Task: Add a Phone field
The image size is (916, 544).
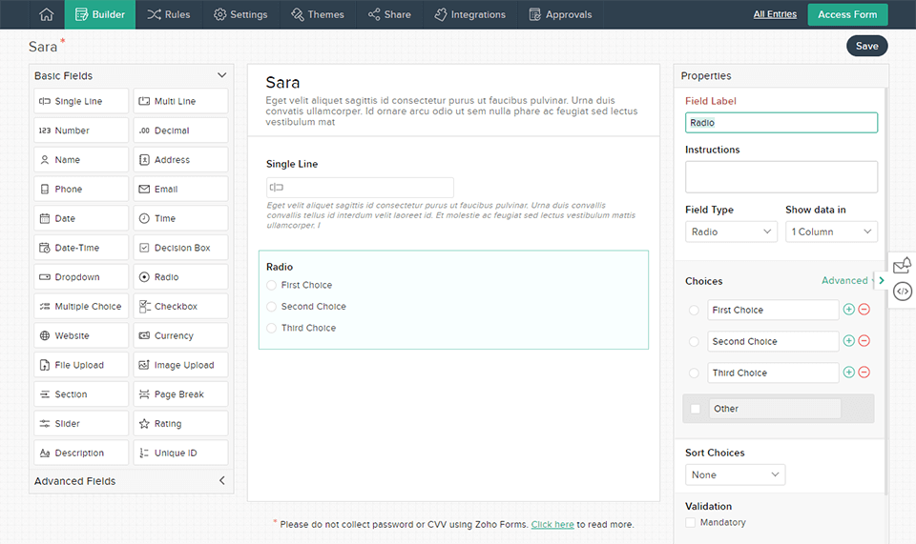Action: coord(81,189)
